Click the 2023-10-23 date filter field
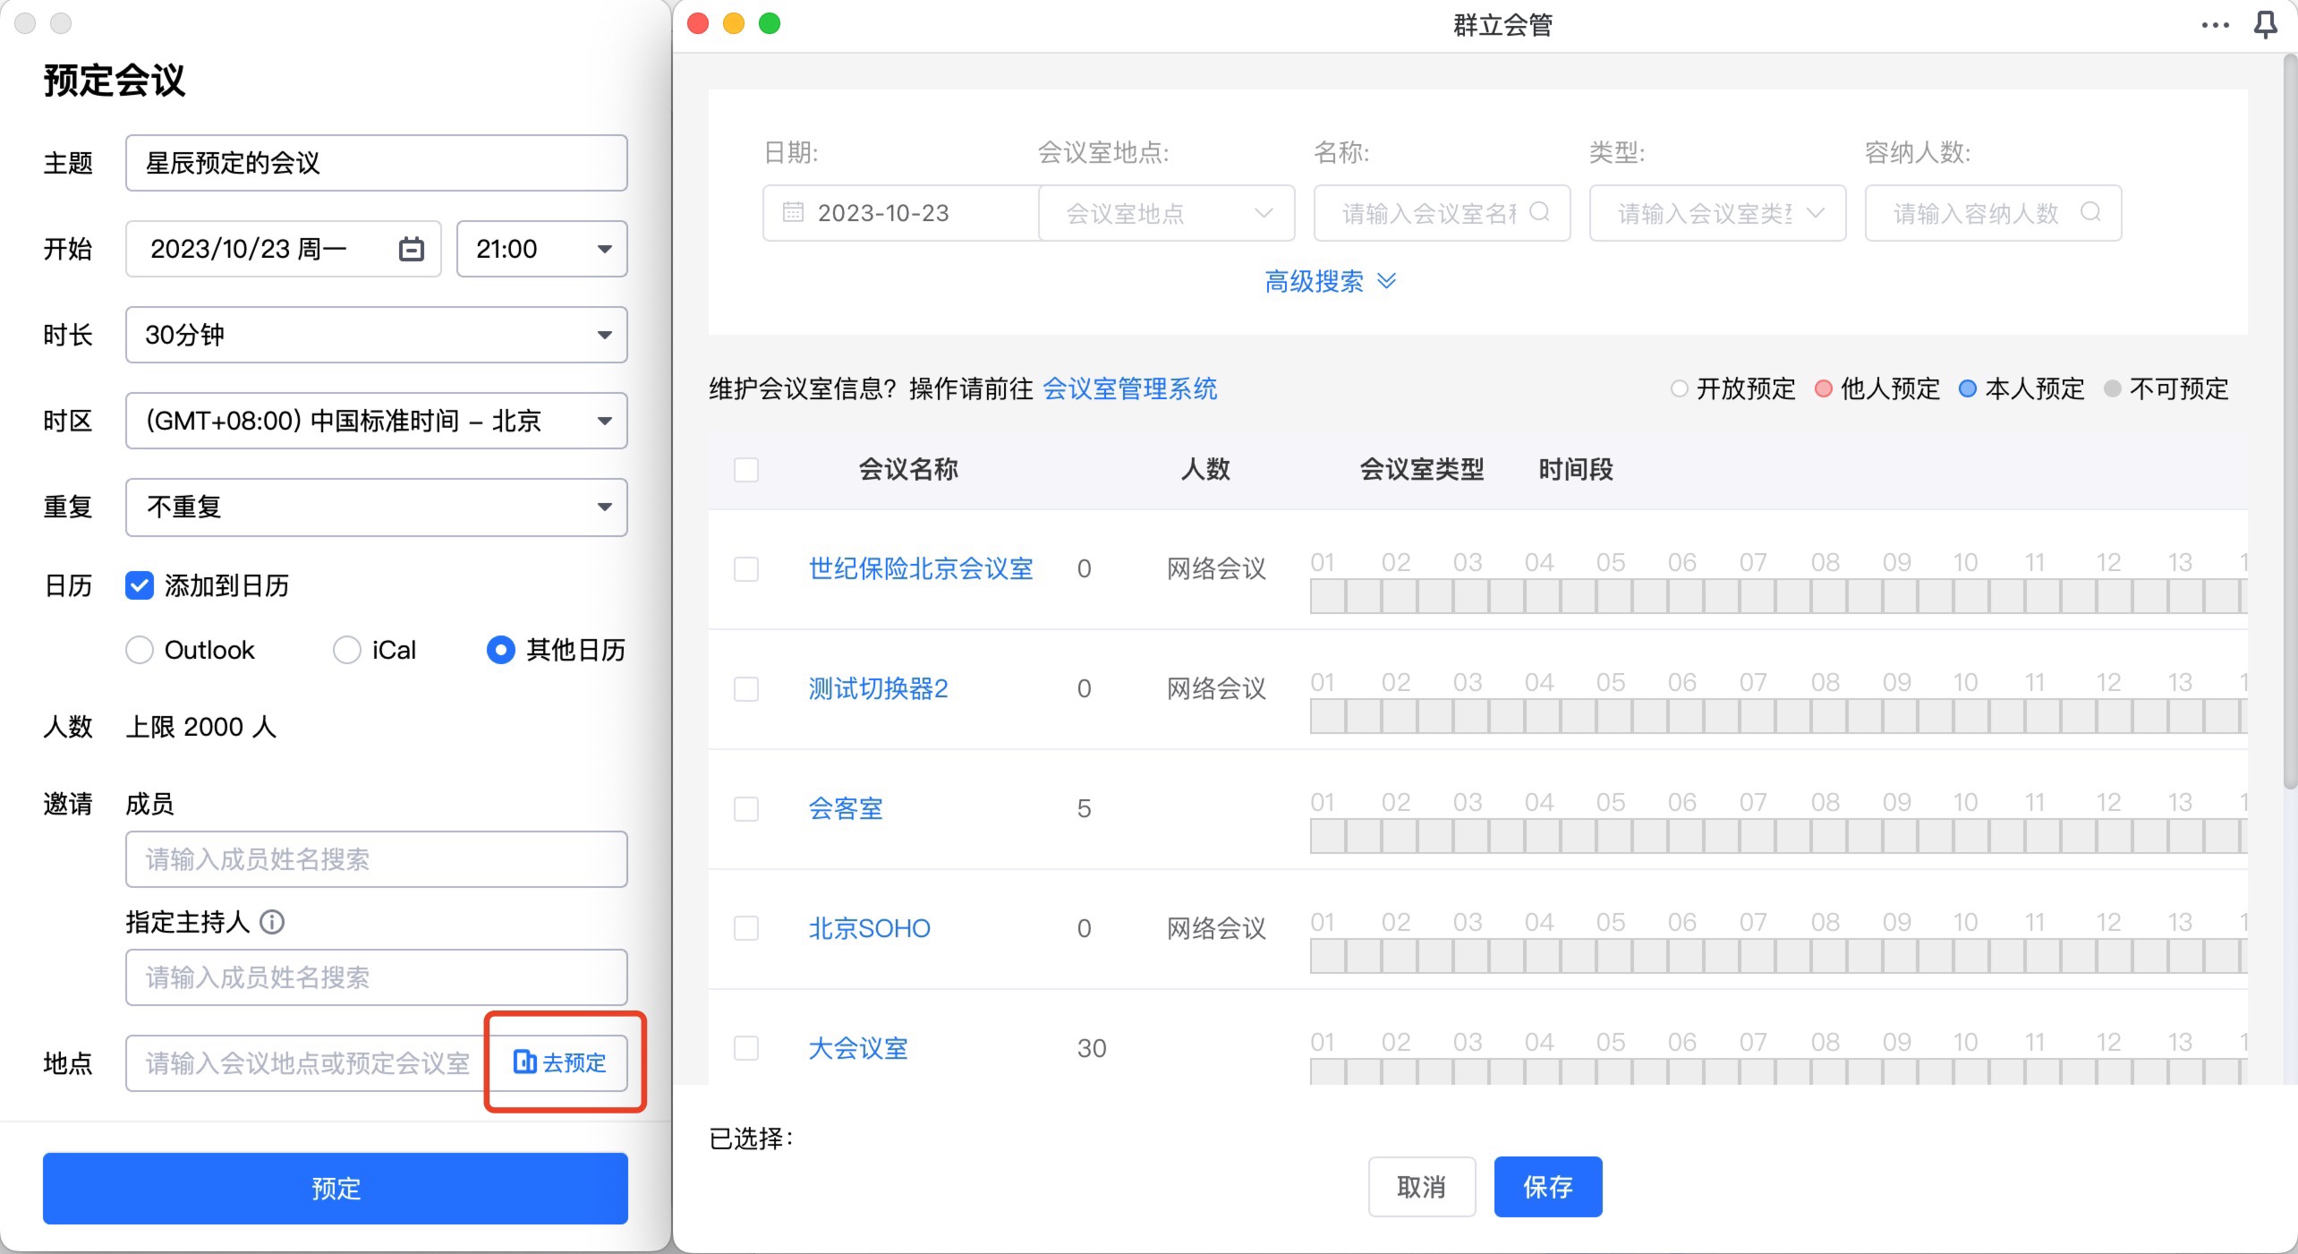The width and height of the screenshot is (2298, 1254). (901, 213)
